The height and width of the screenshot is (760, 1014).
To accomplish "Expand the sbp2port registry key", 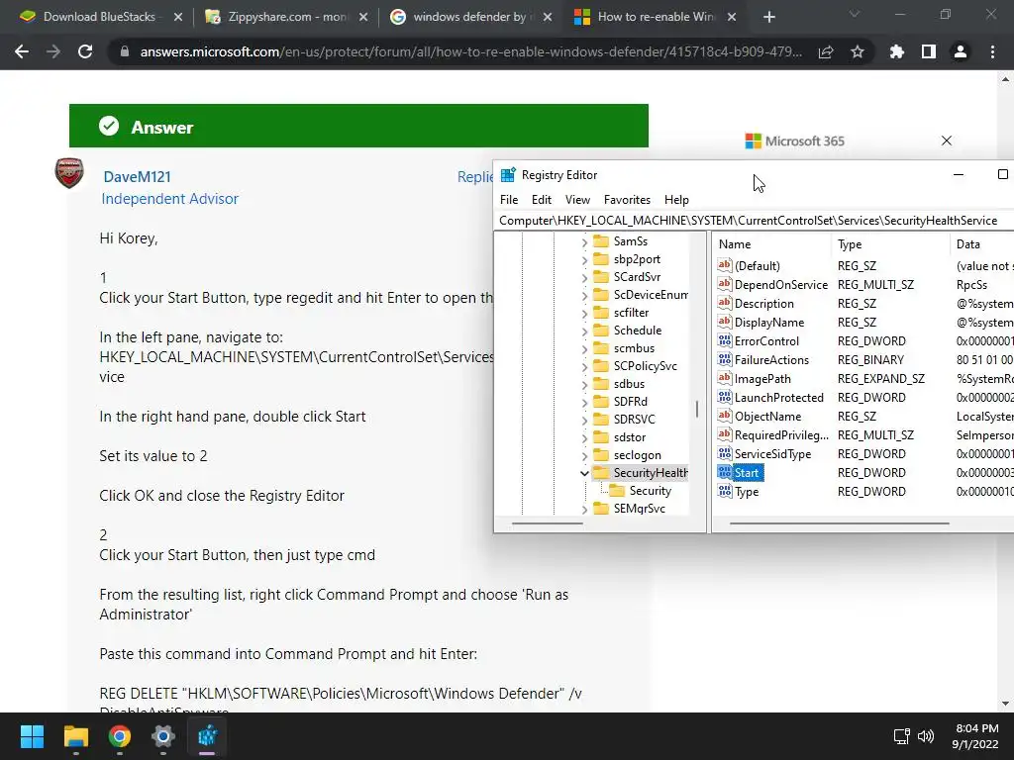I will point(584,260).
